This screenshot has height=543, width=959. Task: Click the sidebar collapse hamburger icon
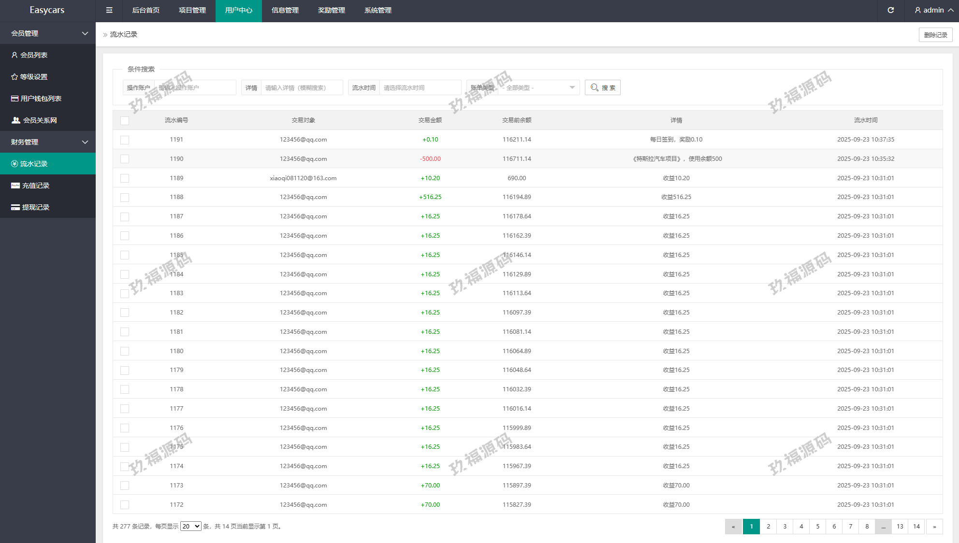(x=109, y=10)
